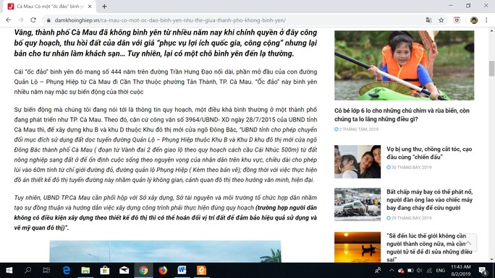The width and height of the screenshot is (495, 278).
Task: Open the network connection icon
Action: tap(428, 270)
